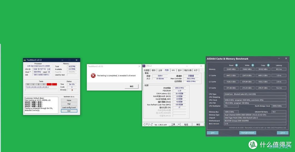Viewport: 295px width, 152px height.
Task: Click test block 2 in TestMem5
Action: (39, 84)
